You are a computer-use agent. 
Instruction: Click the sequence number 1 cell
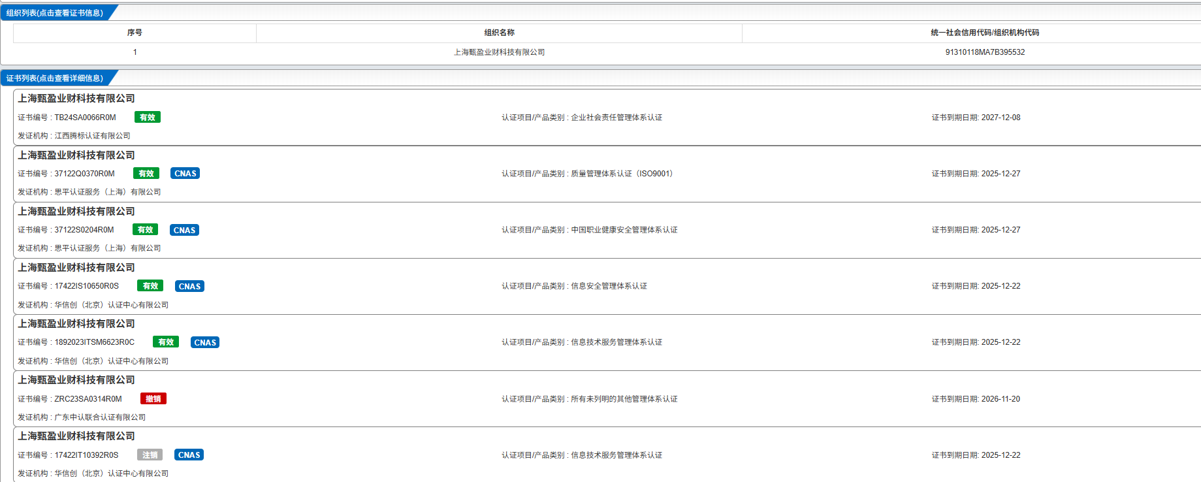tap(135, 52)
